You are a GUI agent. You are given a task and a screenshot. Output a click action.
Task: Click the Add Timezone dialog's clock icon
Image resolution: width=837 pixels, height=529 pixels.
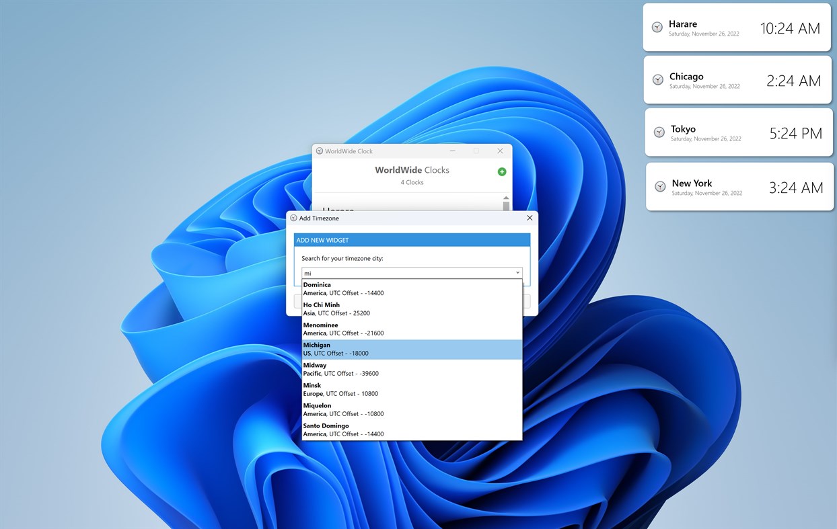coord(294,218)
